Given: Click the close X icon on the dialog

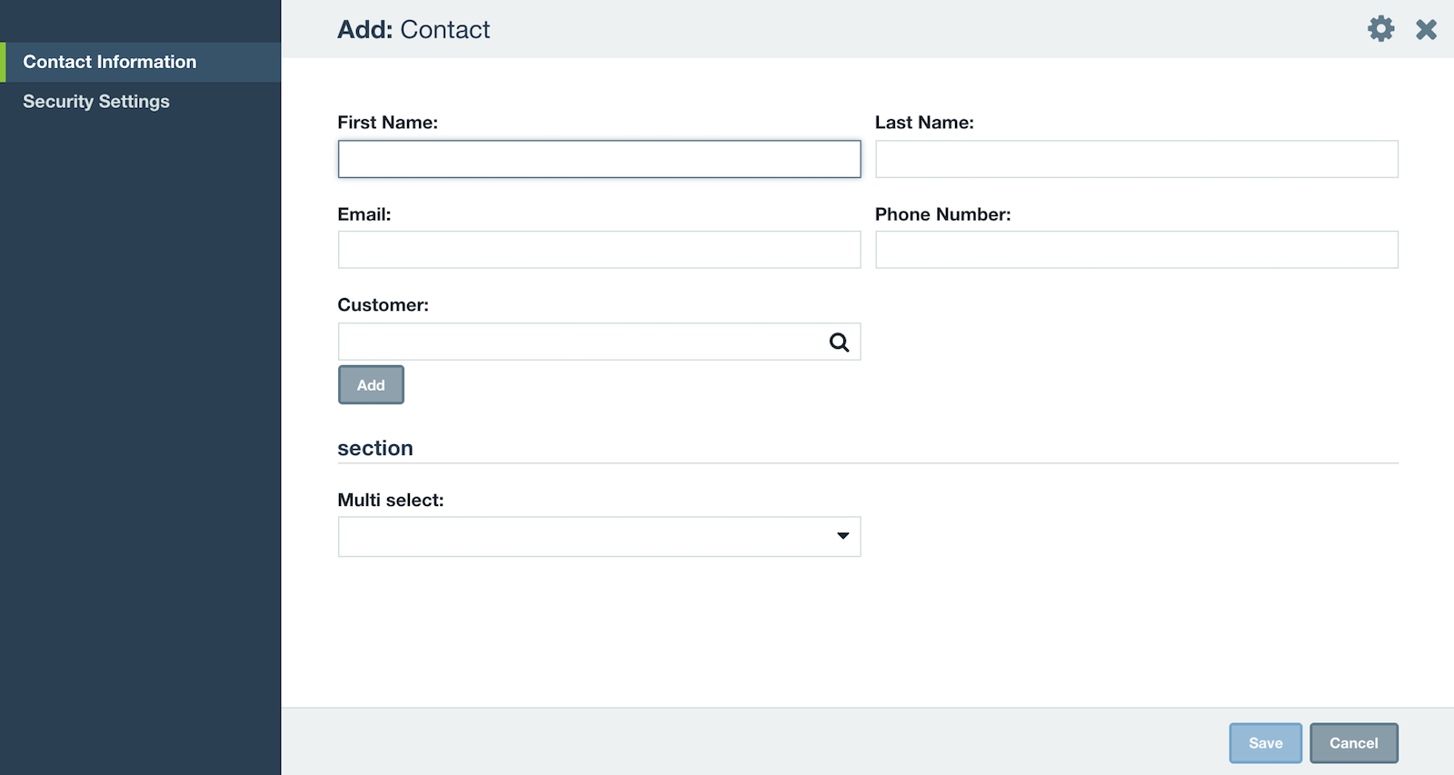Looking at the screenshot, I should 1427,28.
